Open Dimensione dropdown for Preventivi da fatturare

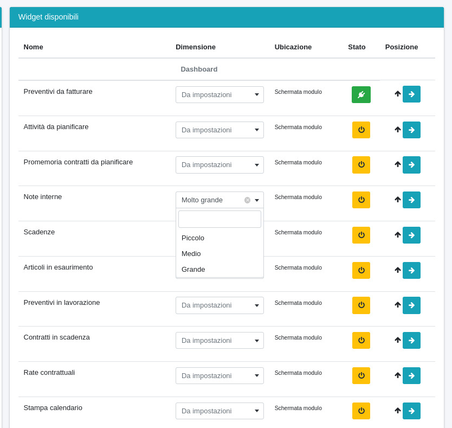click(219, 94)
